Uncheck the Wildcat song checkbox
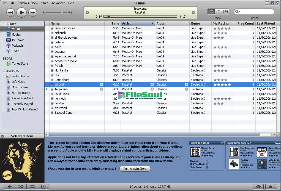Viewport: 281px width, 191px height. pyautogui.click(x=52, y=84)
